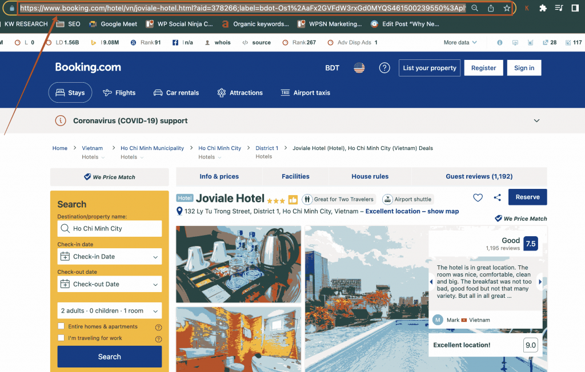Click the whois item in SEO toolbar
This screenshot has height=372, width=585.
pyautogui.click(x=218, y=42)
